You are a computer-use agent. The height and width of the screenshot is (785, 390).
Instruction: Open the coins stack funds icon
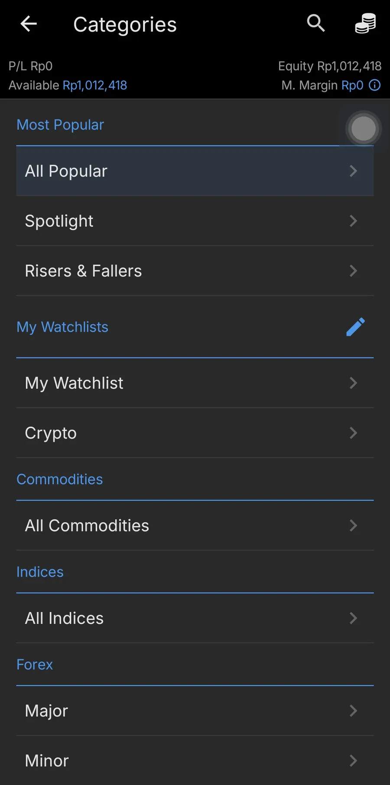coord(365,23)
